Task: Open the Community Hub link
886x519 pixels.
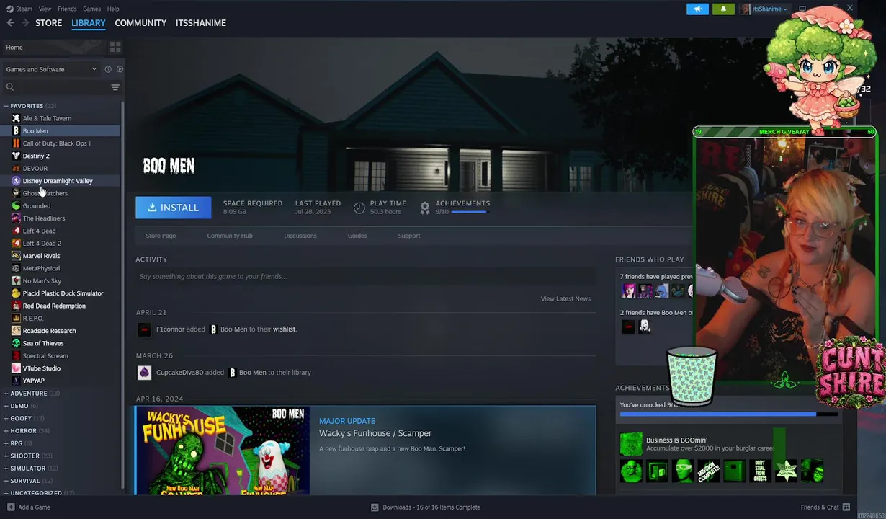Action: tap(230, 236)
